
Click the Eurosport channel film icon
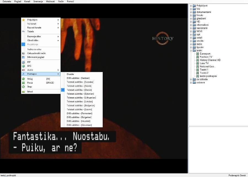point(197,54)
